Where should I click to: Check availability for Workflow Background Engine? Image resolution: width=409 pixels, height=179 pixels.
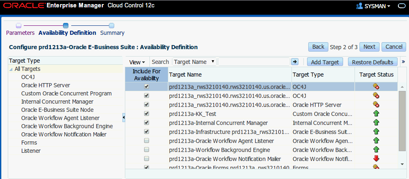point(147,150)
